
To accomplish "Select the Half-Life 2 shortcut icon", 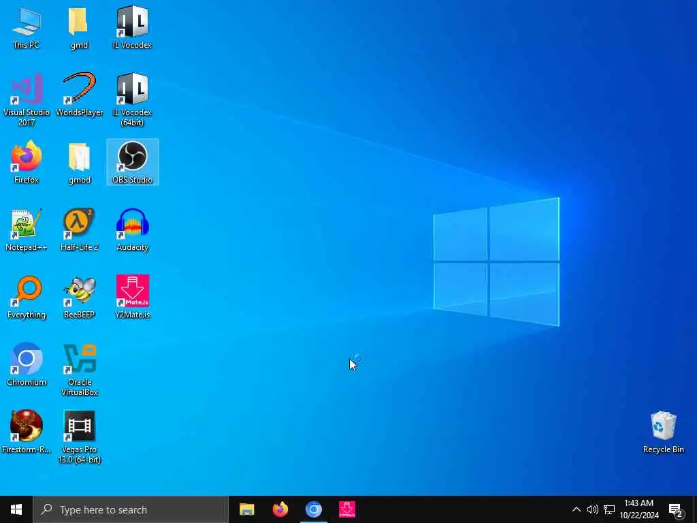I will pos(79,229).
